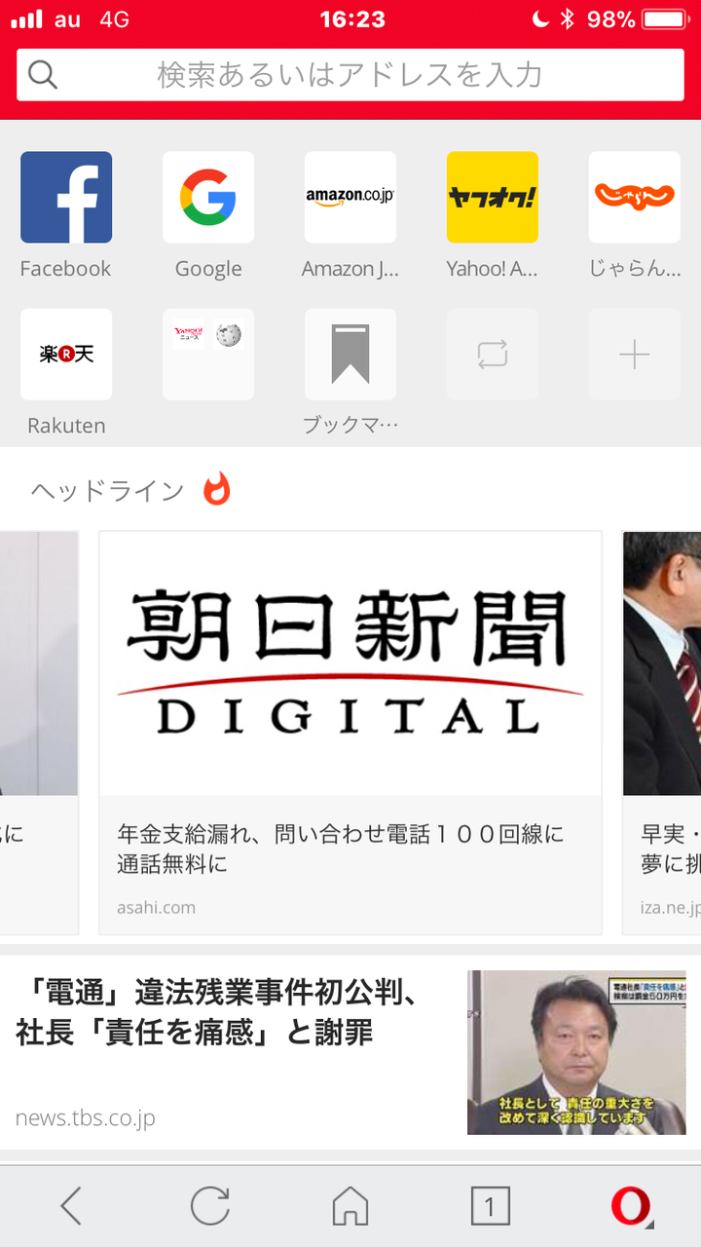Tap the ヘッドライン section heading

pos(107,491)
